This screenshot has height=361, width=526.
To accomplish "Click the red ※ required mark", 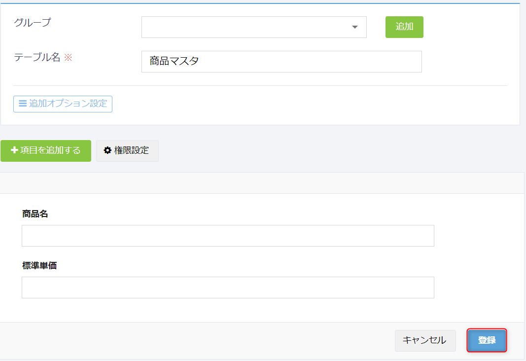I will tap(68, 57).
